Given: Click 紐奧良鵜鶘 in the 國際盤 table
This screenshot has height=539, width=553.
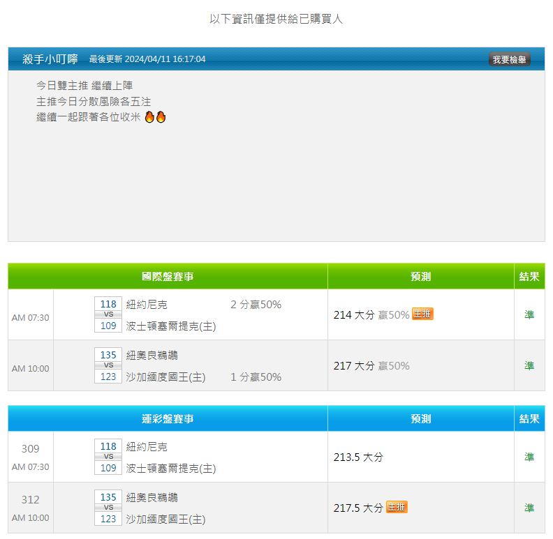Looking at the screenshot, I should (152, 355).
